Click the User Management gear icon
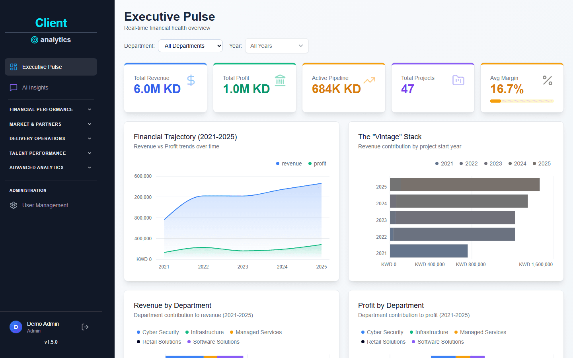The width and height of the screenshot is (573, 358). (14, 205)
